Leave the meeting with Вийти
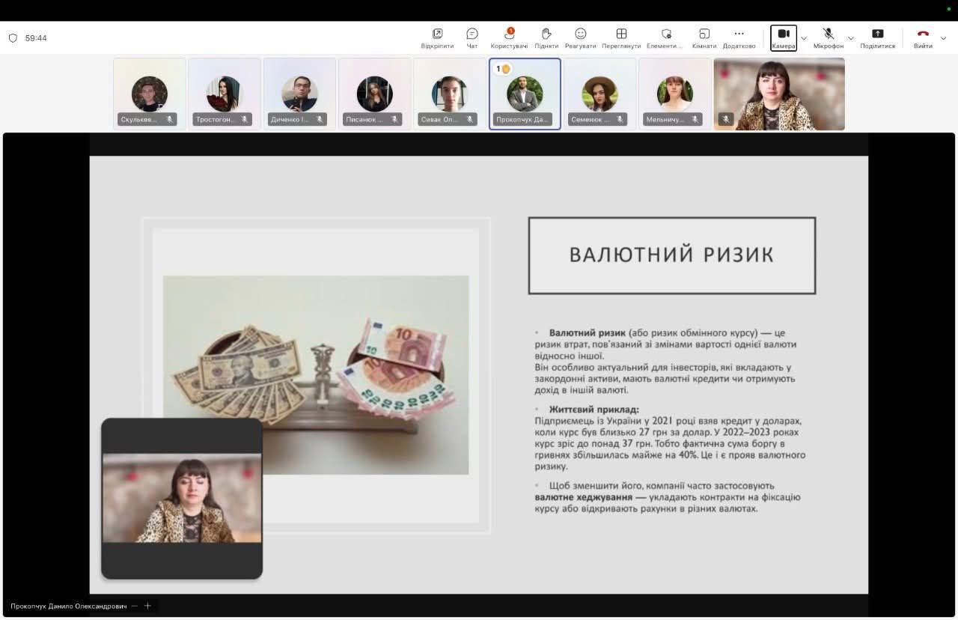This screenshot has width=958, height=620. [x=923, y=34]
